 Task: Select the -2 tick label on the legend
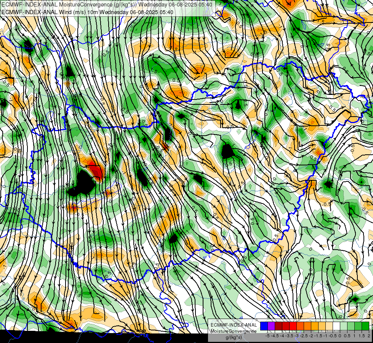coord(311,336)
